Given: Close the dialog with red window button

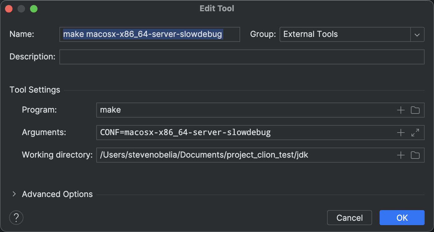Looking at the screenshot, I should pyautogui.click(x=9, y=9).
